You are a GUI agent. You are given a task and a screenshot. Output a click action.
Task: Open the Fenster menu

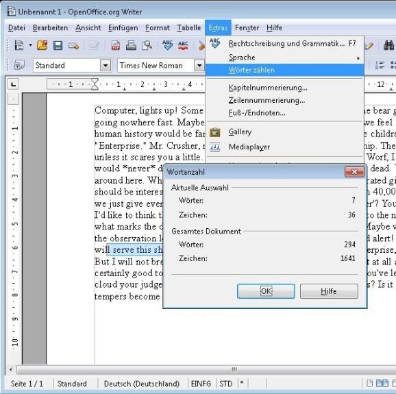pos(247,28)
